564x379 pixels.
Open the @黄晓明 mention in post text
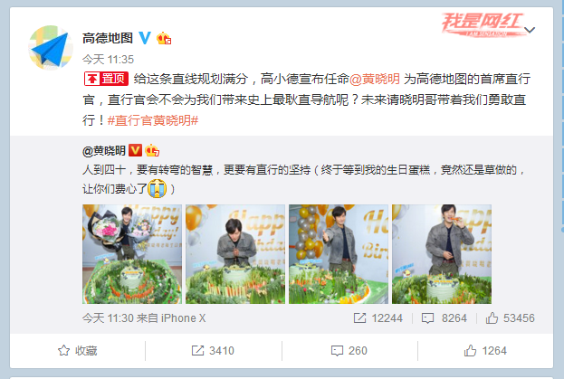click(375, 79)
